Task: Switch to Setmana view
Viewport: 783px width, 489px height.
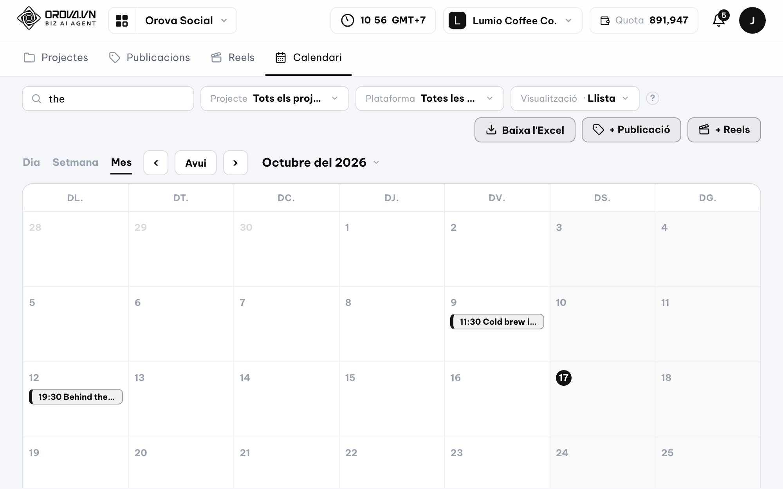Action: point(75,162)
